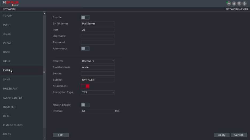
Task: Toggle the Health Enable switch
Action: click(x=85, y=105)
